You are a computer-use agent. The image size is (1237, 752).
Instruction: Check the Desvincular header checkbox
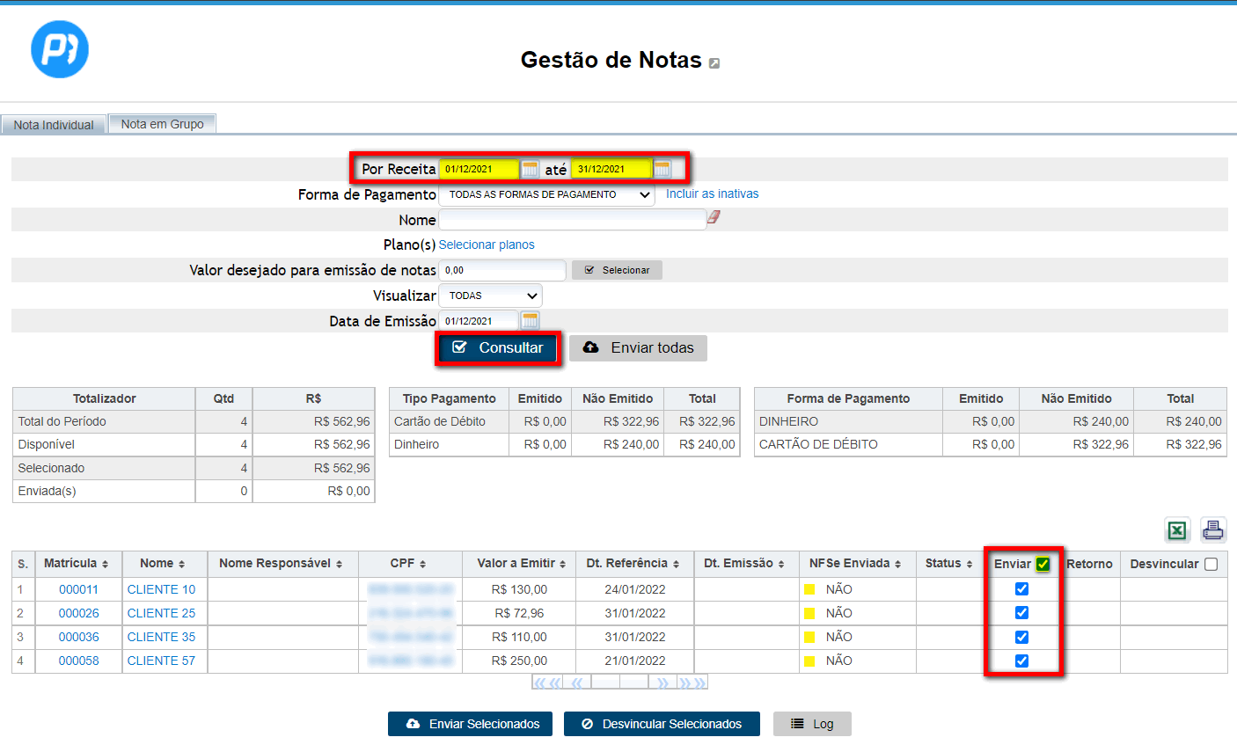coord(1211,565)
